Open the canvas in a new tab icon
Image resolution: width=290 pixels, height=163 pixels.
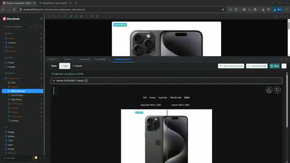281,16
